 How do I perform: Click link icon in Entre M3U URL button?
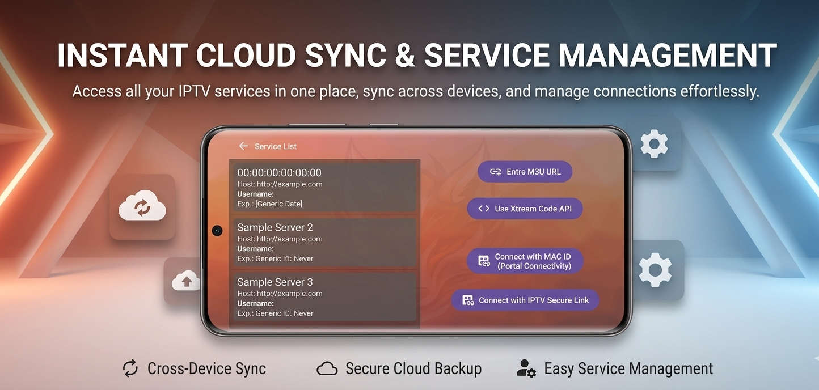(495, 172)
